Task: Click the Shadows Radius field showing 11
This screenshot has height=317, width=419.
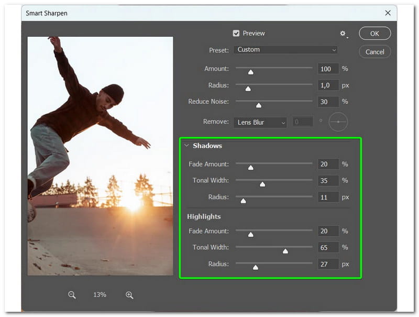Action: pyautogui.click(x=328, y=197)
